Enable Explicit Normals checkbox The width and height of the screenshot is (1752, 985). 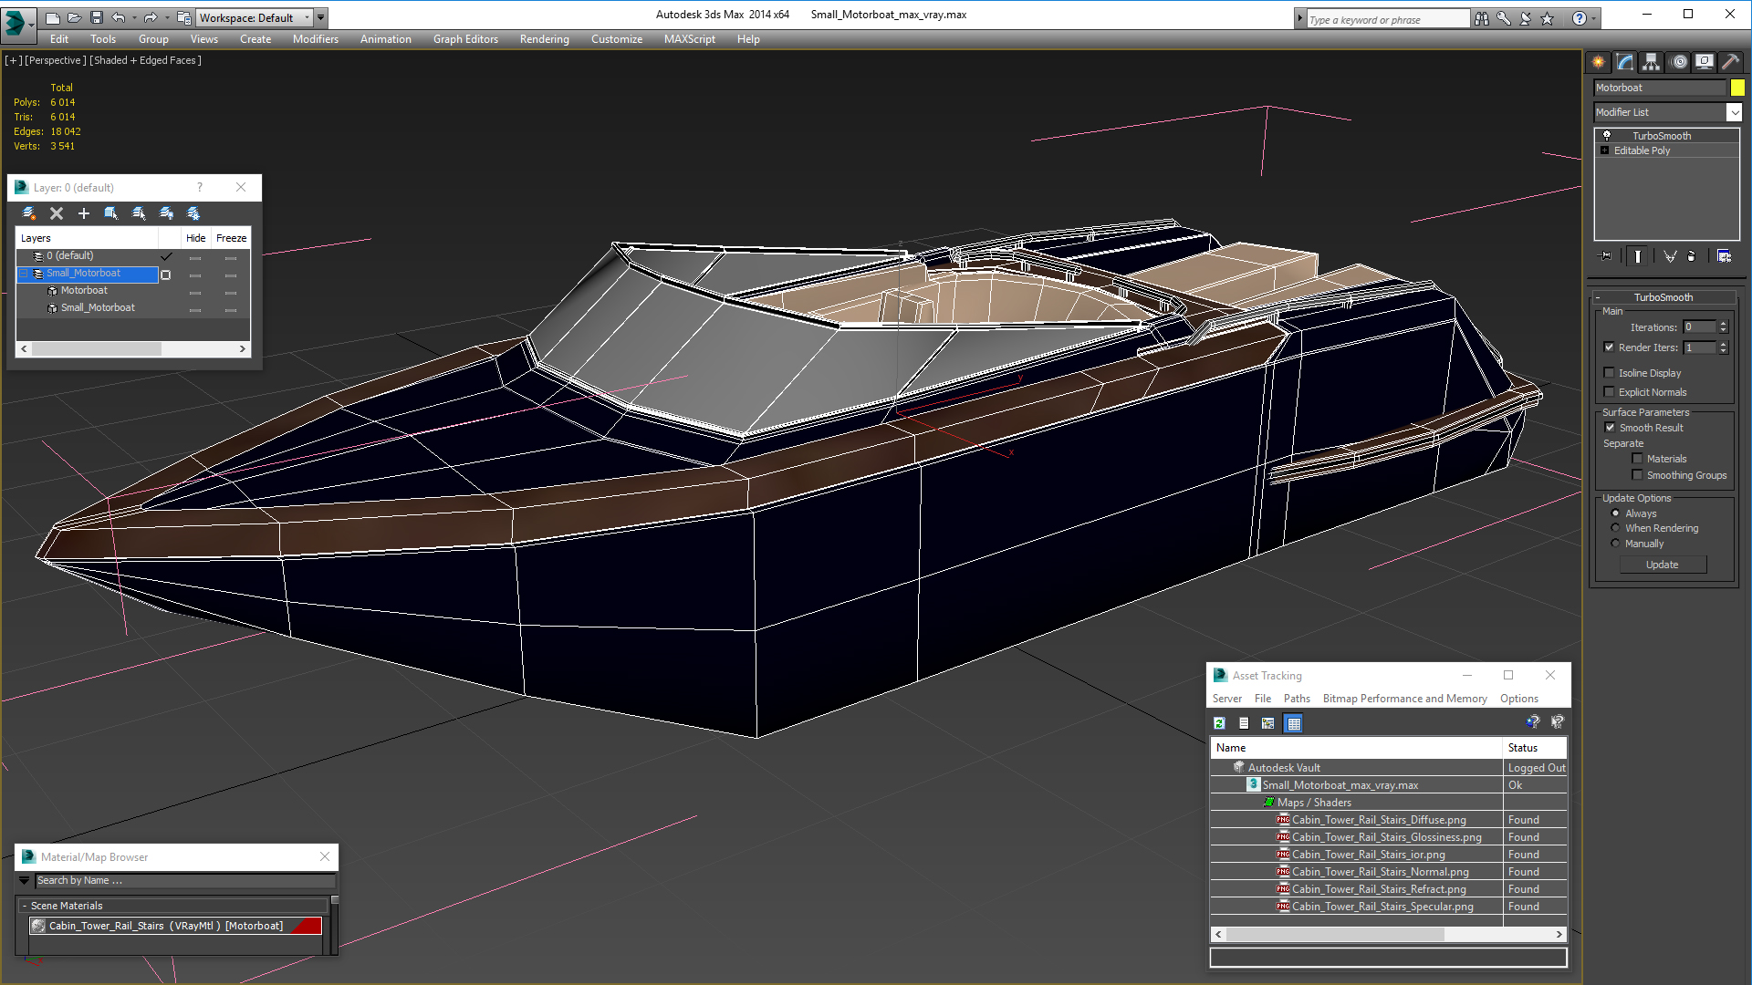[1610, 391]
